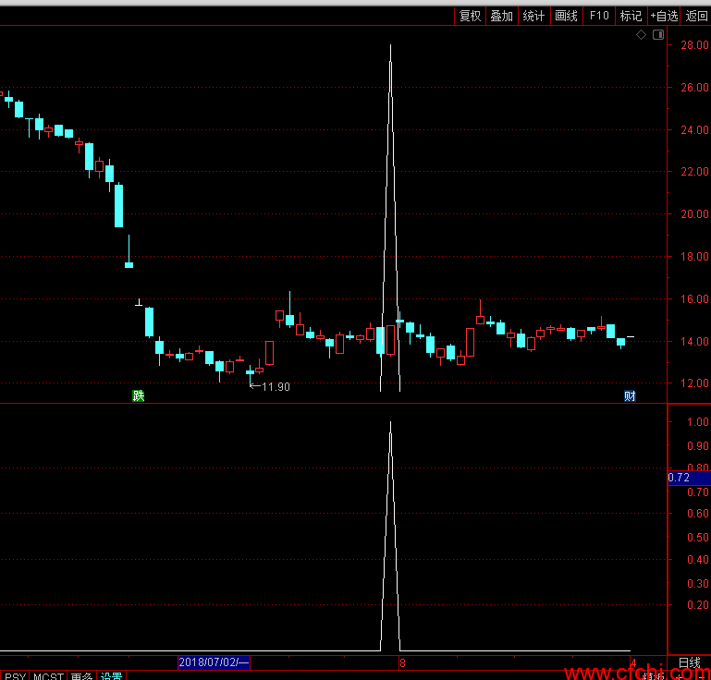Select the MCST indicator tab
711x680 pixels.
[x=48, y=676]
